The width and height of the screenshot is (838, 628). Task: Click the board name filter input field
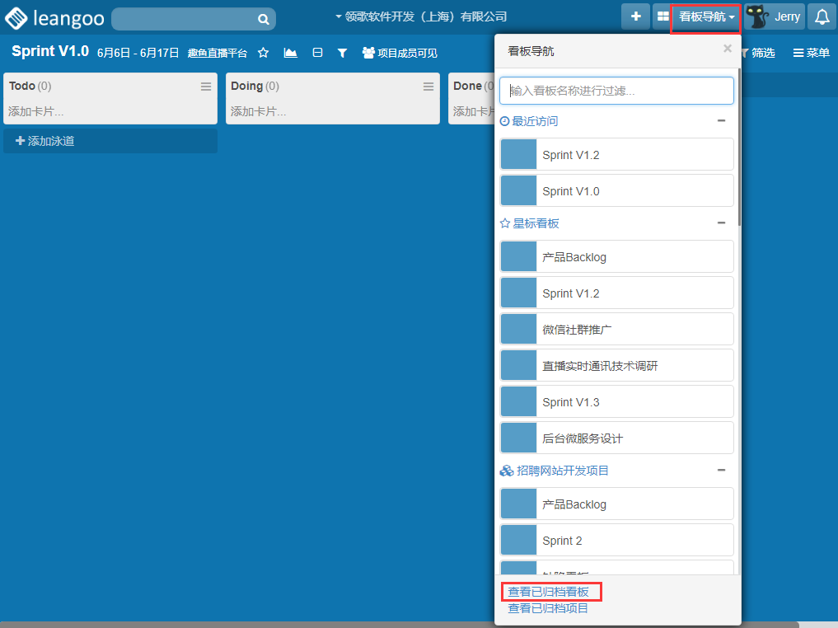point(616,91)
